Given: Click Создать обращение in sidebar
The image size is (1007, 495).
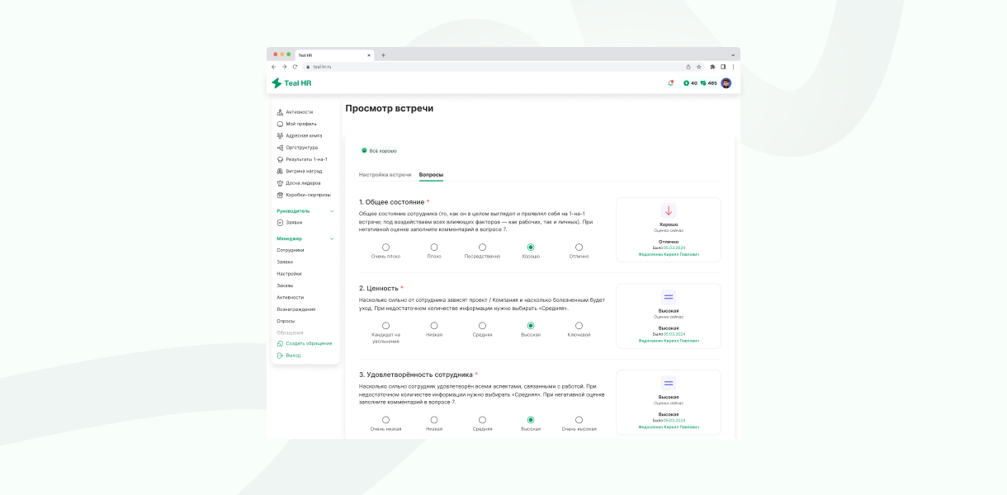Looking at the screenshot, I should pyautogui.click(x=305, y=343).
